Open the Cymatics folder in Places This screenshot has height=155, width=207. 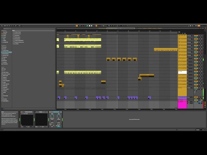pyautogui.click(x=5, y=88)
